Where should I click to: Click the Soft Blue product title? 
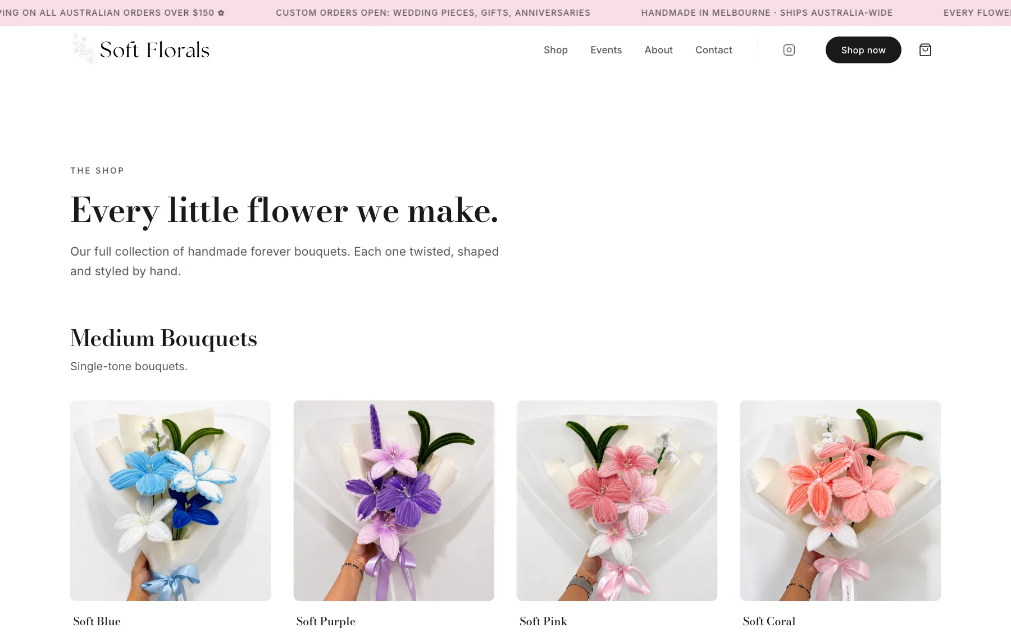pos(97,621)
